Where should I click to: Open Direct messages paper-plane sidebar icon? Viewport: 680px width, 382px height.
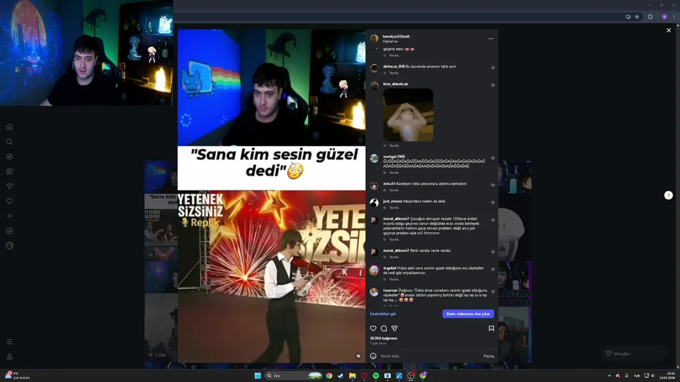click(x=9, y=186)
